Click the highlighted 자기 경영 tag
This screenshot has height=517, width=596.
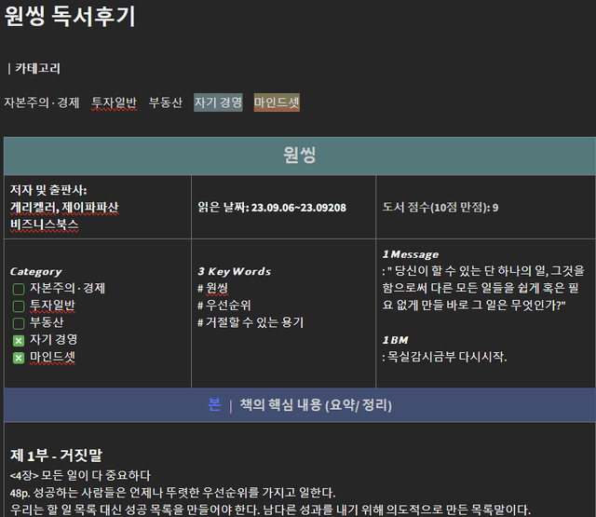coord(218,102)
